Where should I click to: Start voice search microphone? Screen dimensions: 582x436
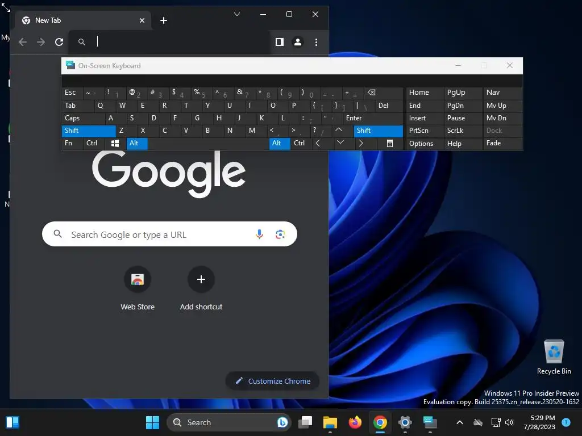pos(259,234)
